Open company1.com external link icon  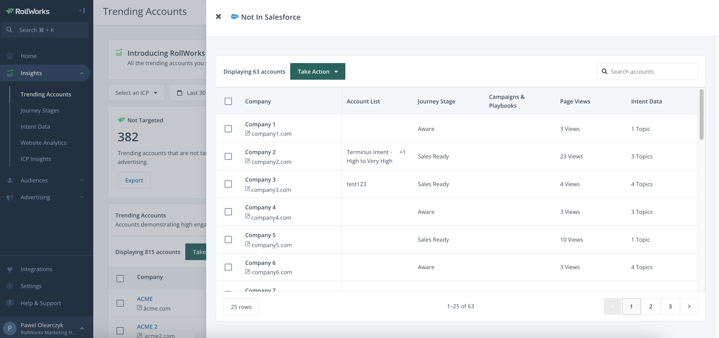(x=248, y=133)
